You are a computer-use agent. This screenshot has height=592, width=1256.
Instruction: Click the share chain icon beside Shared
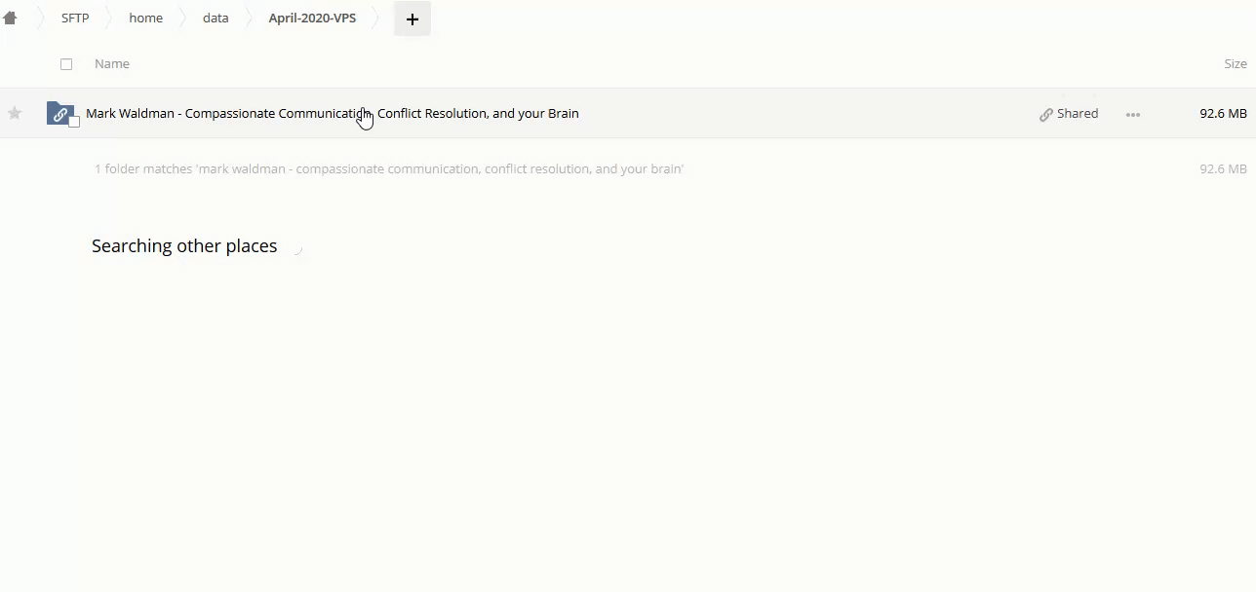point(1046,115)
